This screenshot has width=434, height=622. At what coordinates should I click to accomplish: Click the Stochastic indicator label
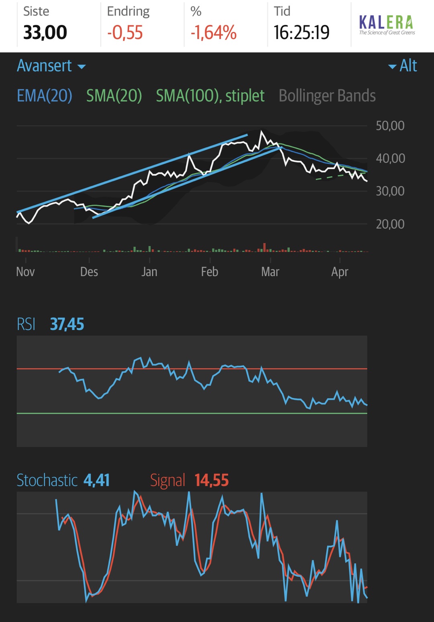47,480
